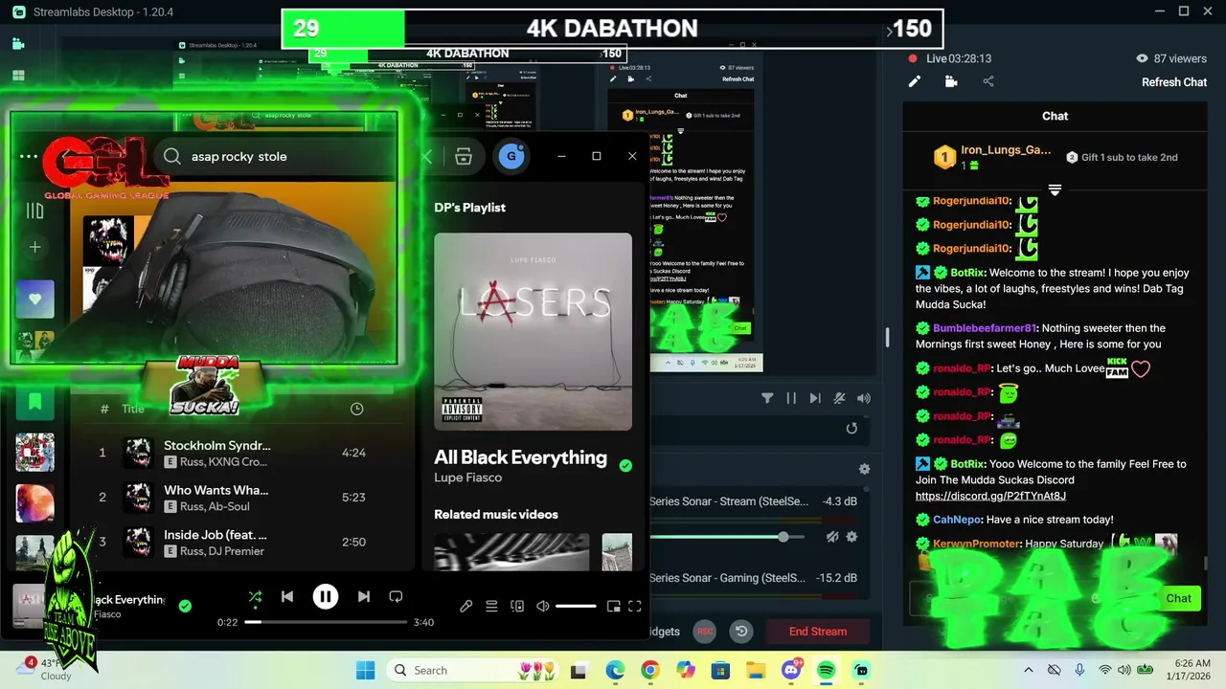Skip to next track in Spotify
The width and height of the screenshot is (1226, 689).
coord(364,597)
